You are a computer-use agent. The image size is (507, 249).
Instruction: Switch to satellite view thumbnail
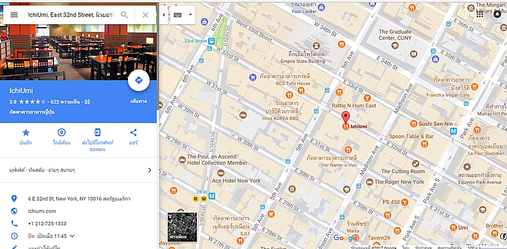tap(182, 227)
